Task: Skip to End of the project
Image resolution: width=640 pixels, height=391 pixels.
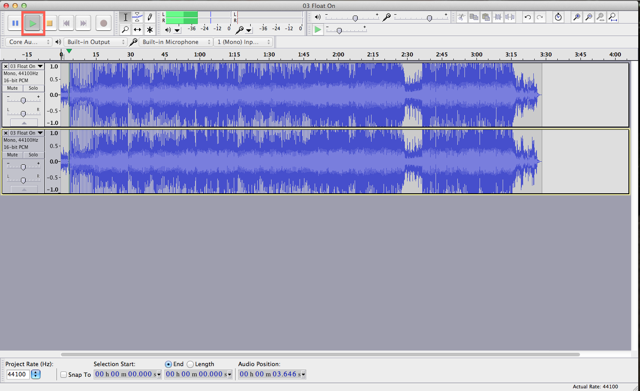Action: click(x=83, y=23)
